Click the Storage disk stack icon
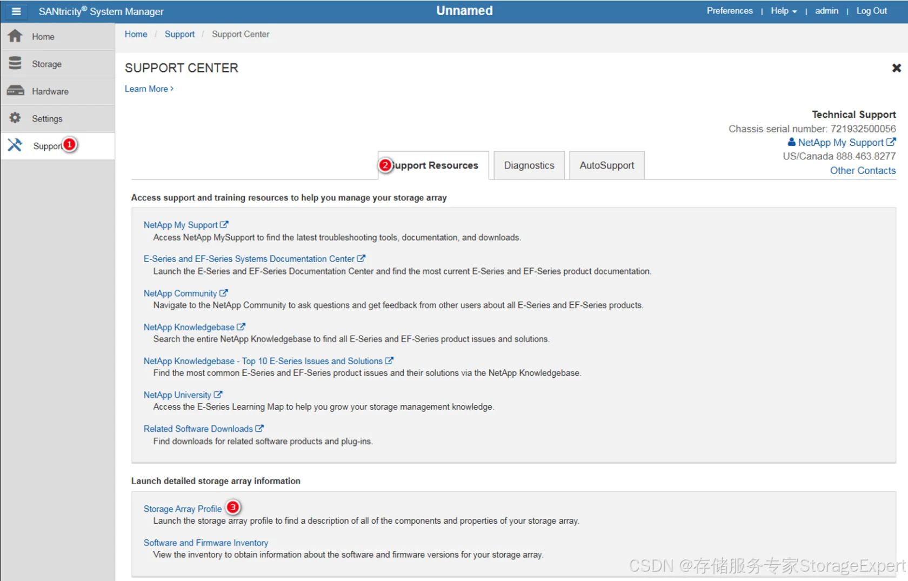 click(x=15, y=63)
